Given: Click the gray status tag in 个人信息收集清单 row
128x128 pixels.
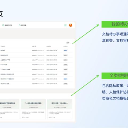Looking at the screenshot, I should pos(66,69).
